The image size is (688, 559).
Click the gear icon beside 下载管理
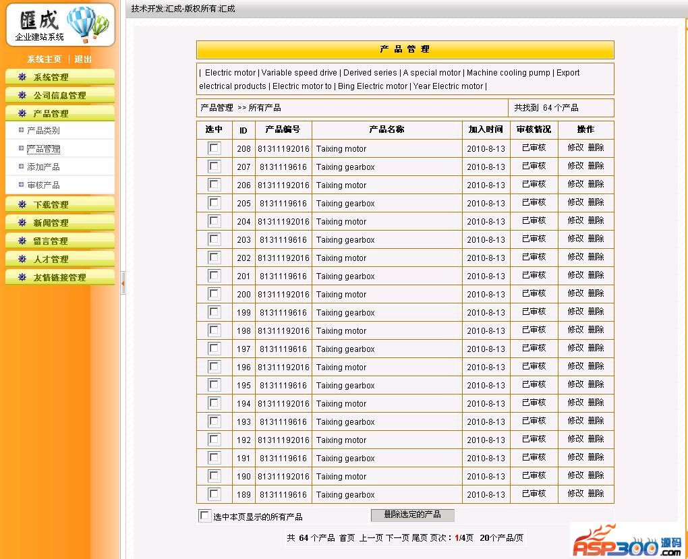[22, 204]
